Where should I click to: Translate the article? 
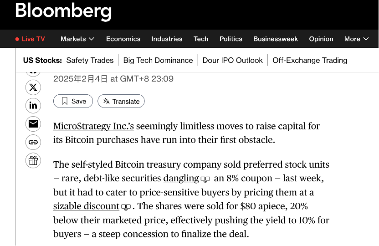[x=121, y=101]
